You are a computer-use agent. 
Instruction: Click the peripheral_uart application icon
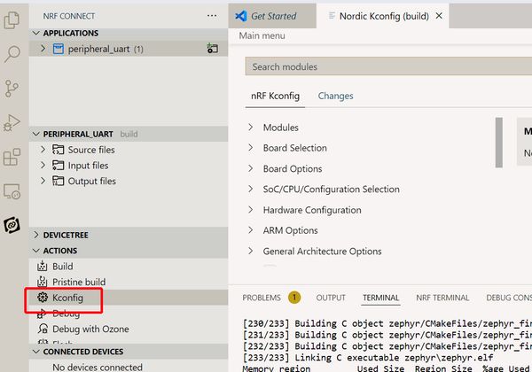point(58,49)
